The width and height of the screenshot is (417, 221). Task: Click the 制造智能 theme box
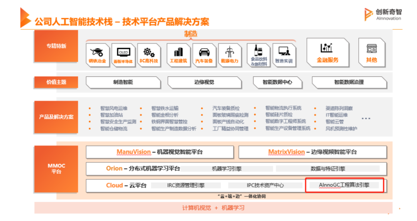click(x=124, y=82)
